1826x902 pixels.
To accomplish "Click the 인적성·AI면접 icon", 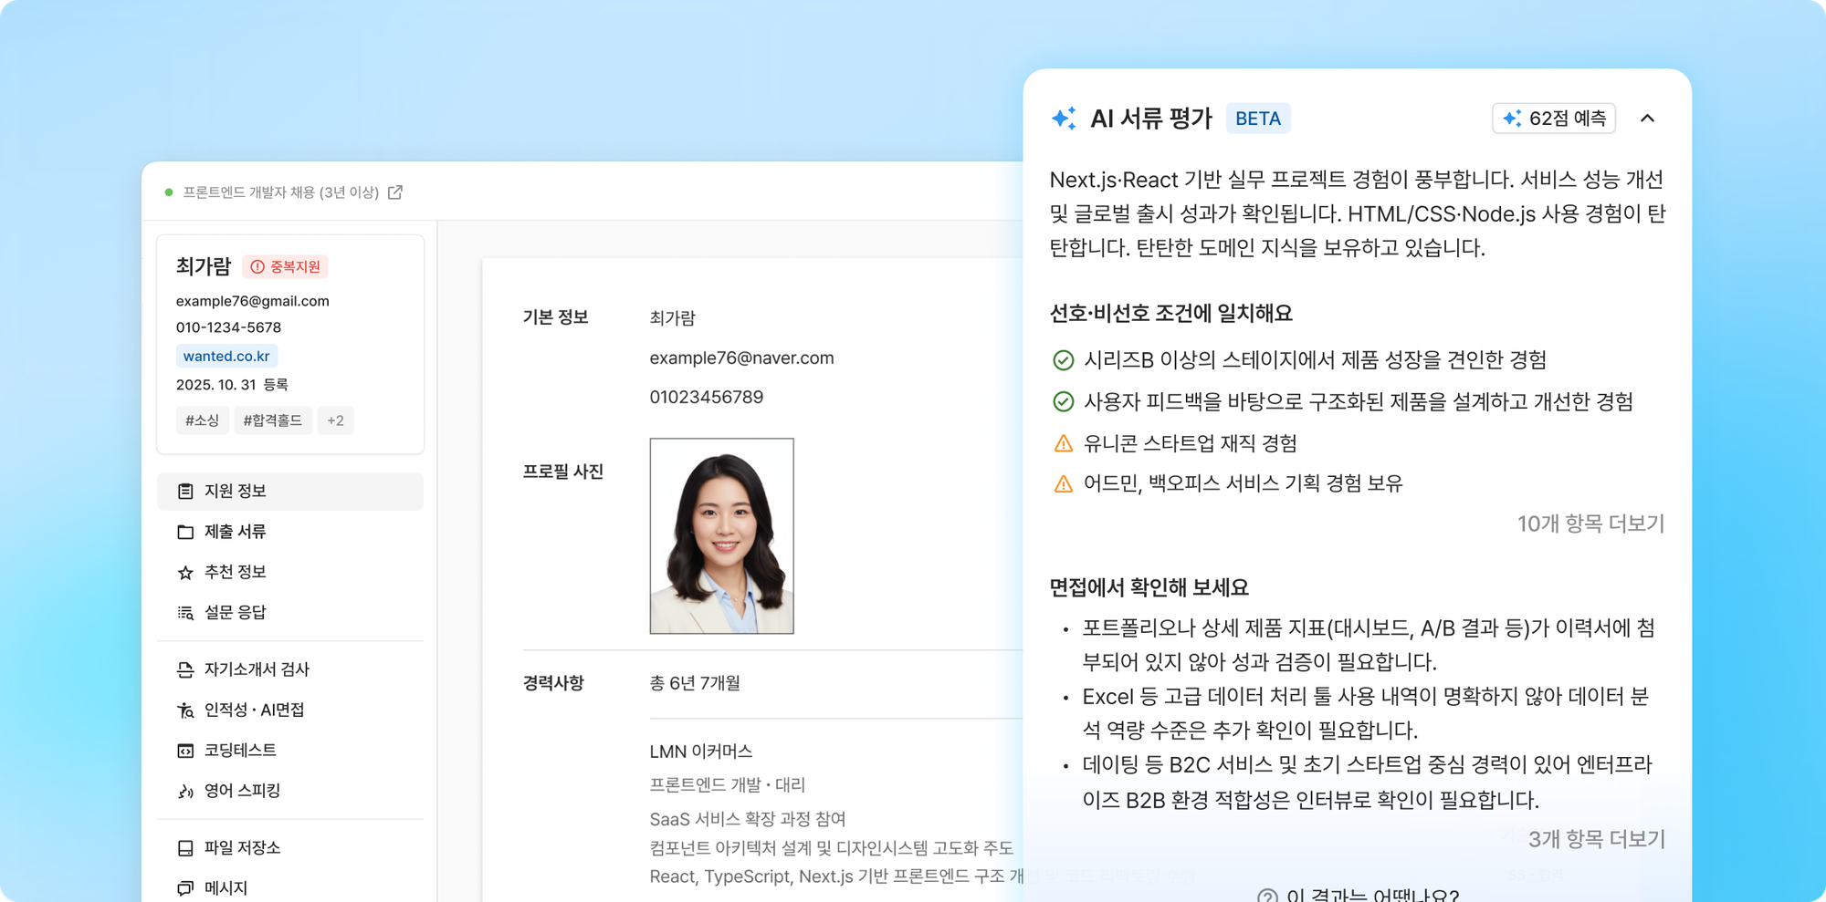I will (x=185, y=710).
